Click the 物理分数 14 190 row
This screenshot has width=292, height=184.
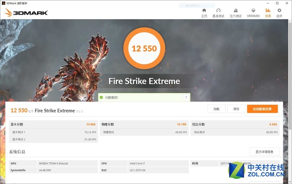[x=144, y=124]
